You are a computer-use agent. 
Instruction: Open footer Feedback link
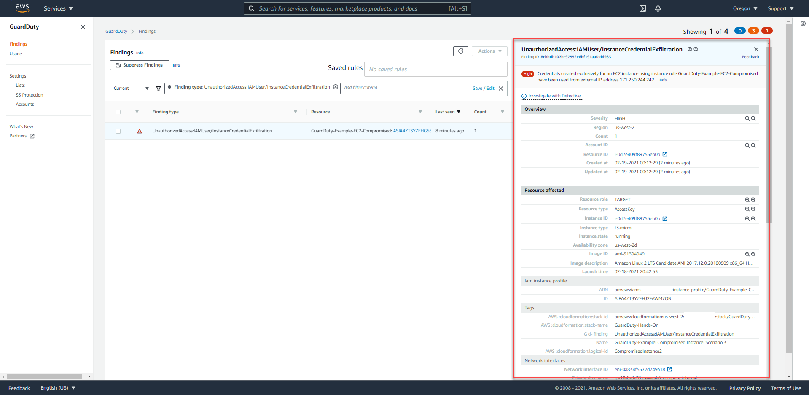point(19,388)
